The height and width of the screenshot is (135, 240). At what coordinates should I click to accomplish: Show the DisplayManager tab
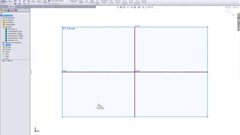pyautogui.click(x=16, y=10)
